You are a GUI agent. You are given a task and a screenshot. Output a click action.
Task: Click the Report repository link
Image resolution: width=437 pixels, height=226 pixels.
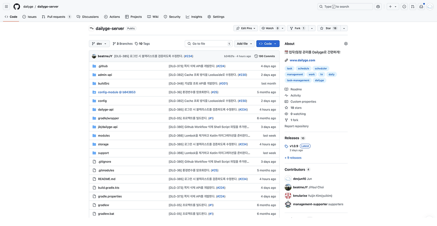click(x=296, y=126)
